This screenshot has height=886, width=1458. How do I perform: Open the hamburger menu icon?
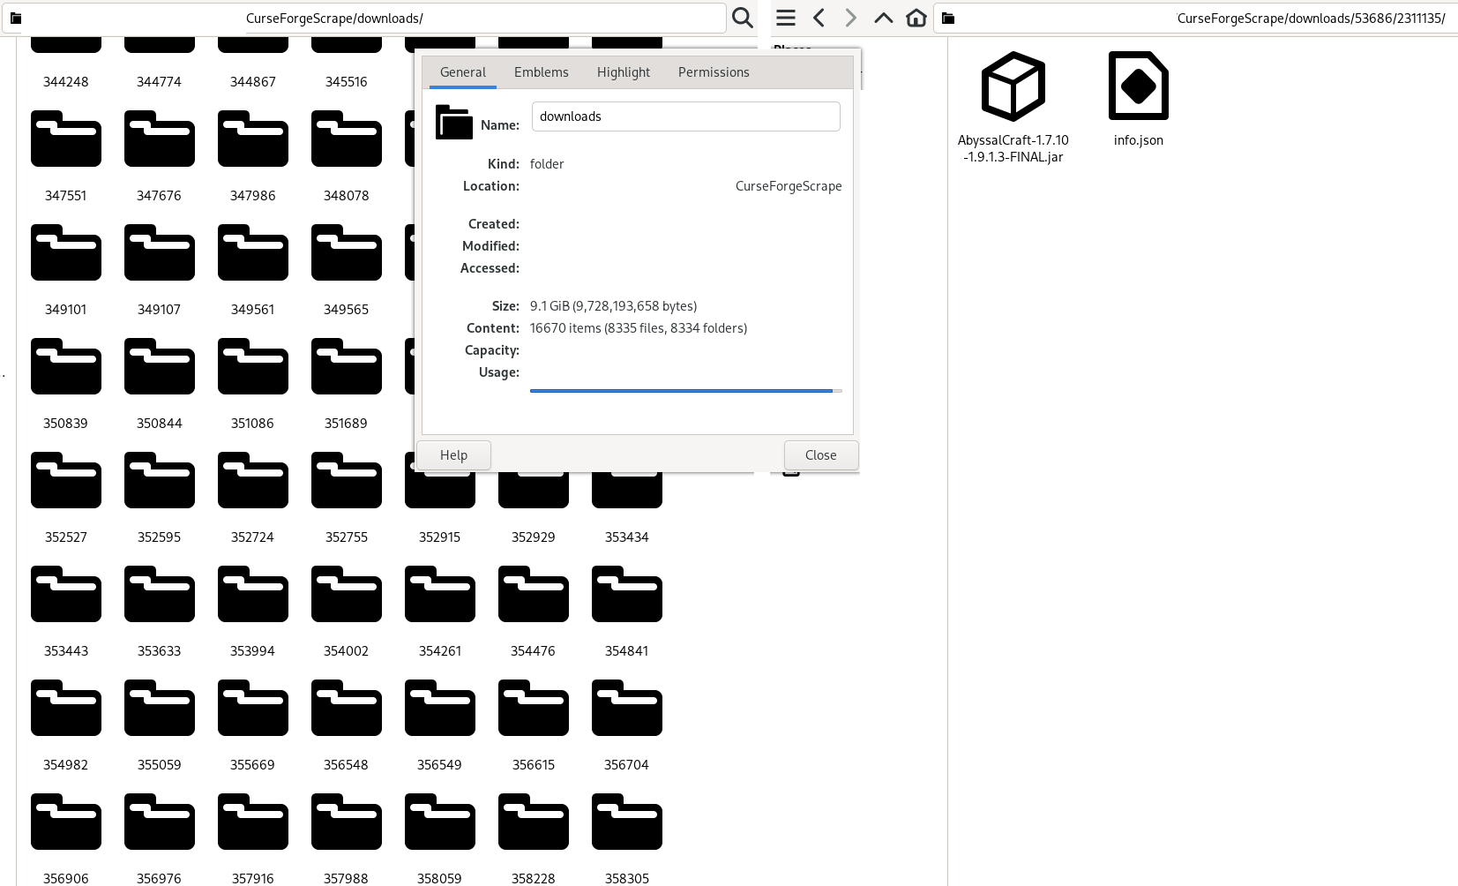coord(786,18)
